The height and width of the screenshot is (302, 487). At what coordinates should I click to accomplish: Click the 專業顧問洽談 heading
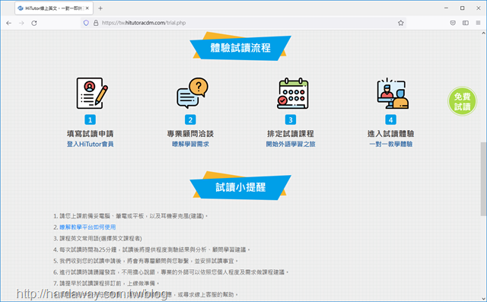coord(190,134)
